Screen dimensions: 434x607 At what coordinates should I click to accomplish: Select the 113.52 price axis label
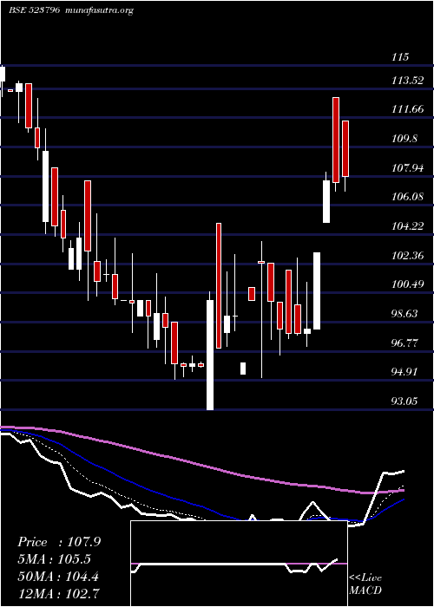point(408,81)
